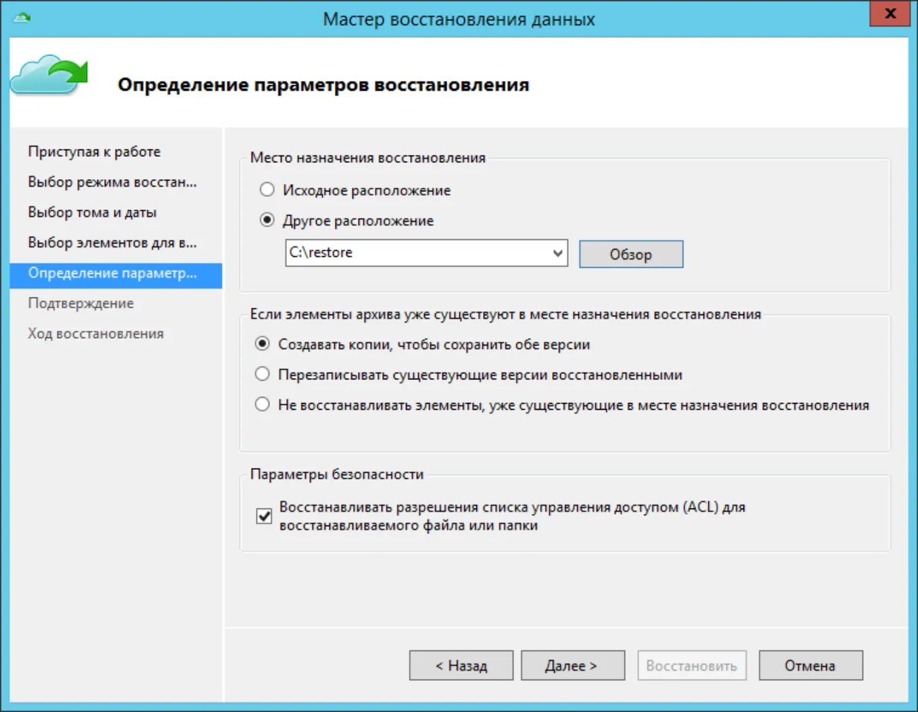Go to the Приступая к работе step
Screen dimensions: 918x712
click(x=95, y=151)
